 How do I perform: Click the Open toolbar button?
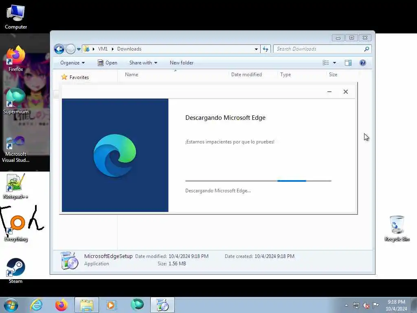(x=108, y=63)
